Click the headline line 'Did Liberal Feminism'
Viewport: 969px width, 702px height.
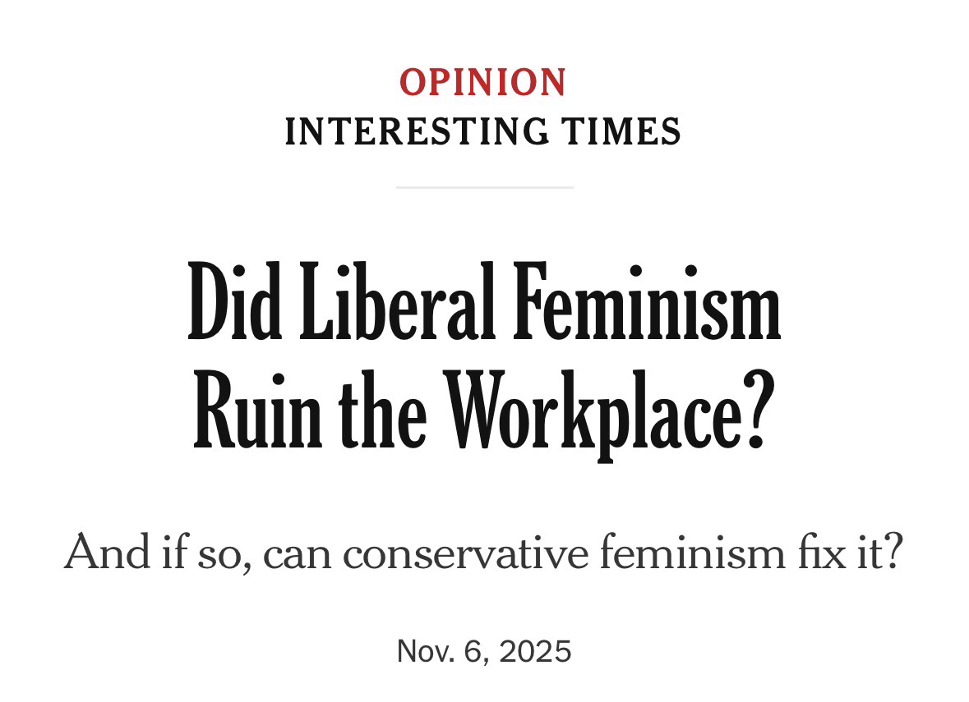coord(484,302)
